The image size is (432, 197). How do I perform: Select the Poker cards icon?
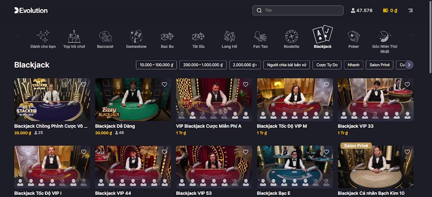[354, 36]
